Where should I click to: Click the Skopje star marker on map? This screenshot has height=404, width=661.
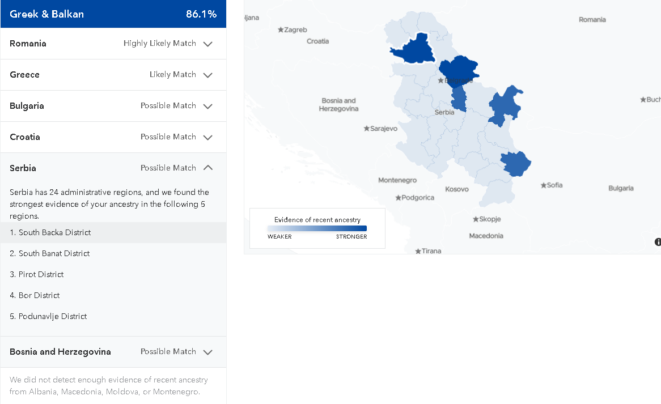click(476, 219)
